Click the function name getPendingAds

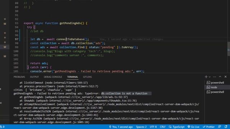click(70, 23)
